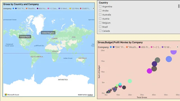Select "DIA" Pr... in map legend
Screen dimensions: 180x101
pos(20,8)
